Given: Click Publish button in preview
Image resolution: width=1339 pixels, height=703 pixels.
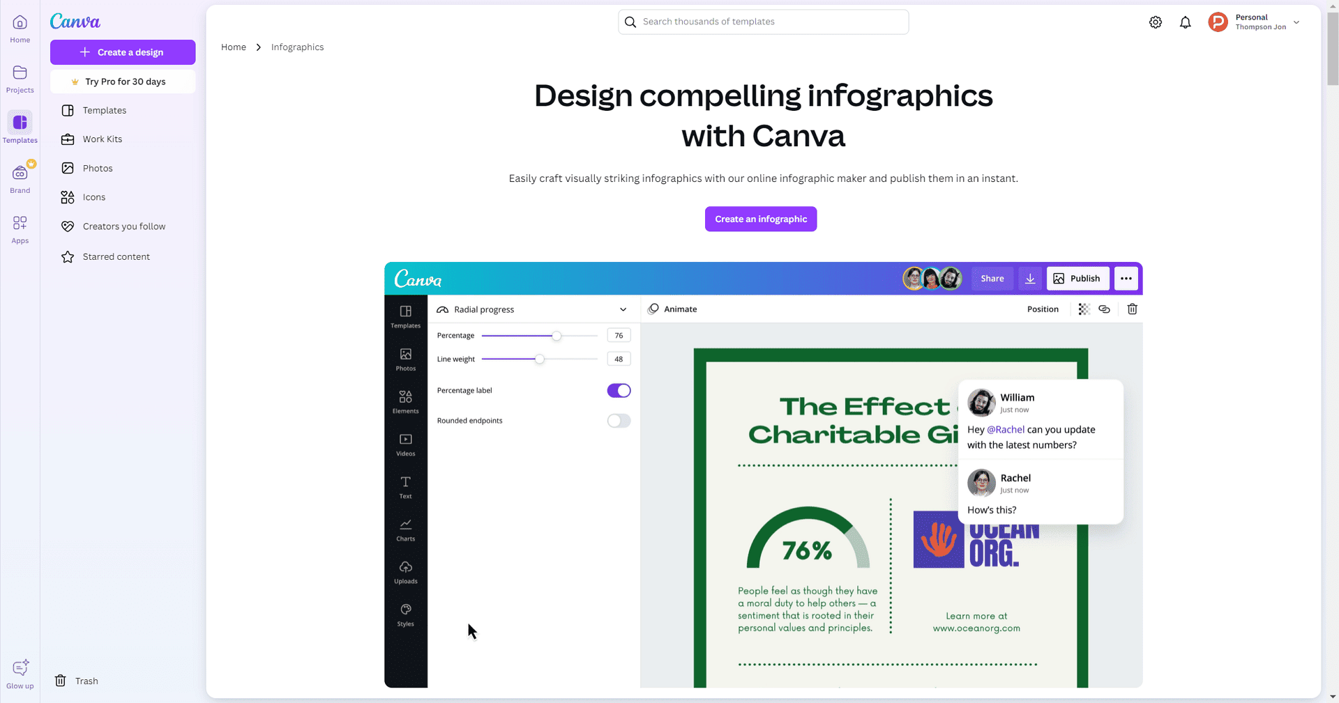Looking at the screenshot, I should (x=1077, y=279).
